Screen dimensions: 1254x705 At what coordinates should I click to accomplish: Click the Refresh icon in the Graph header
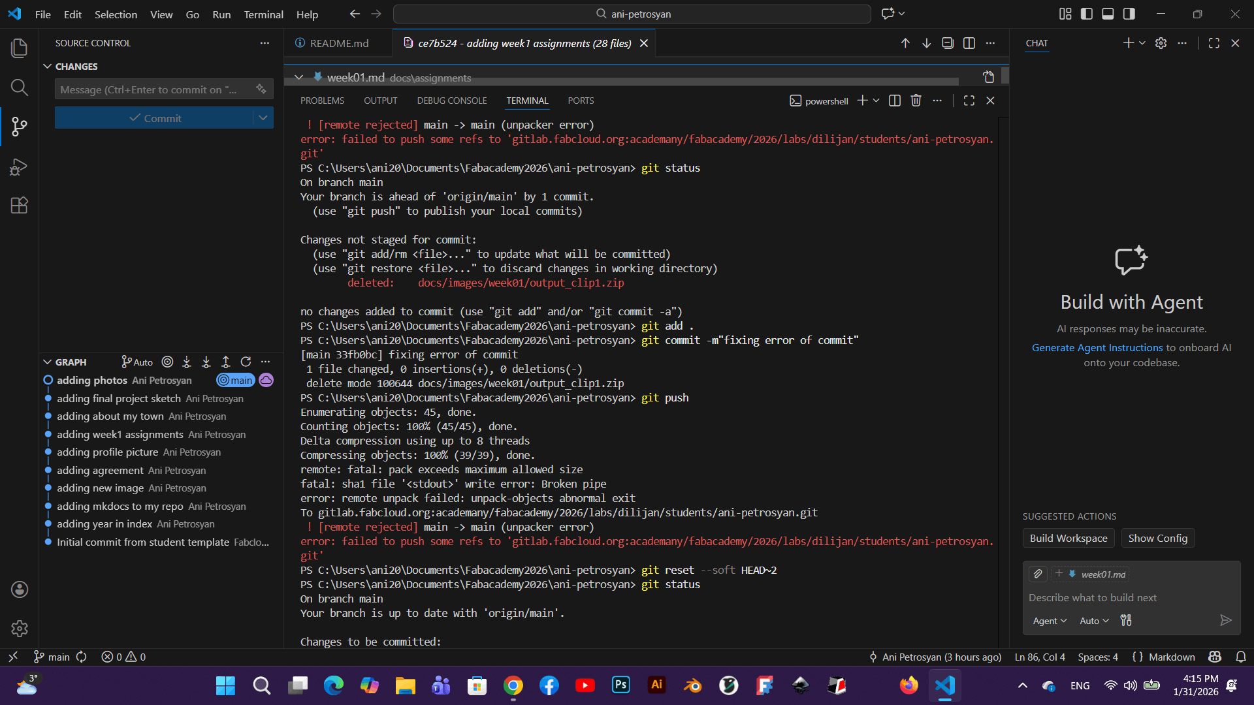pyautogui.click(x=246, y=362)
